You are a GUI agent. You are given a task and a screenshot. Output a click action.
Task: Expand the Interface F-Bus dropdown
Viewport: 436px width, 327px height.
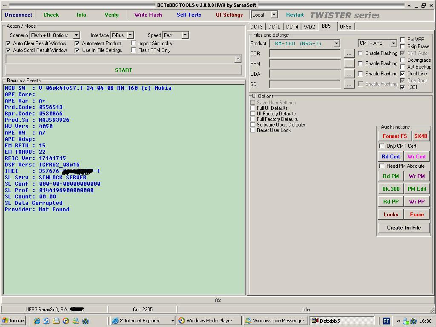tap(130, 35)
